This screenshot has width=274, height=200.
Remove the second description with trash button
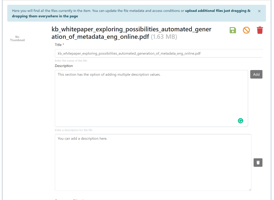tap(258, 163)
